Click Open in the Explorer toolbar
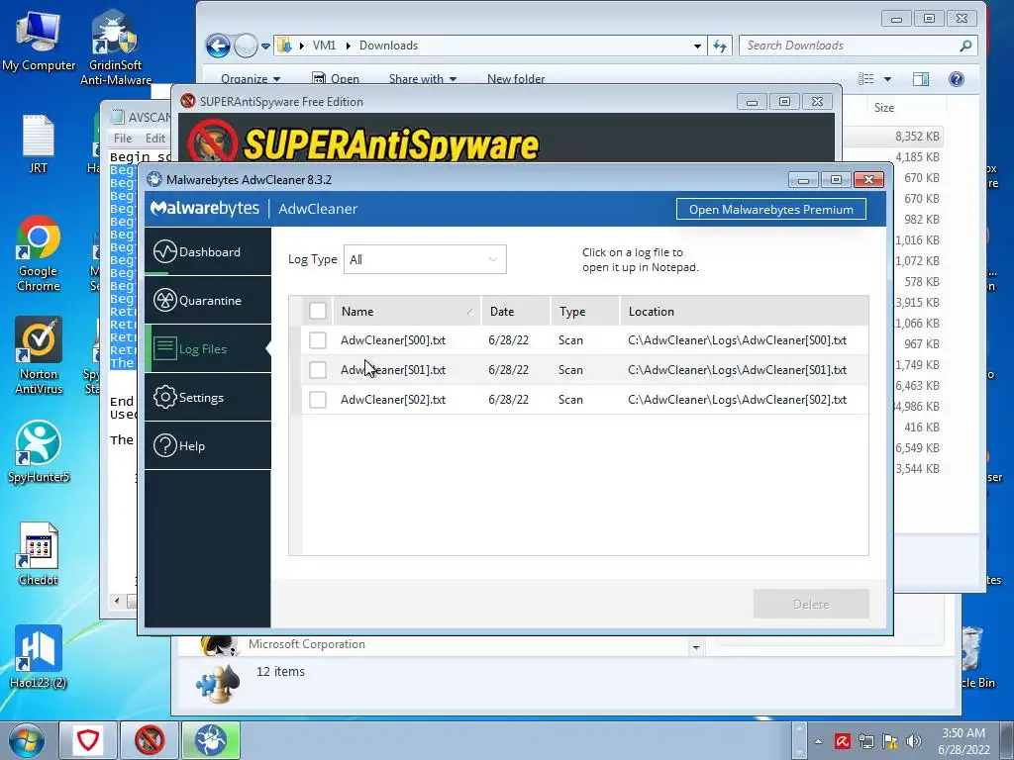1014x760 pixels. pos(336,78)
